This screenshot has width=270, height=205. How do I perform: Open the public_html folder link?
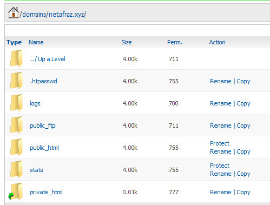pyautogui.click(x=44, y=148)
